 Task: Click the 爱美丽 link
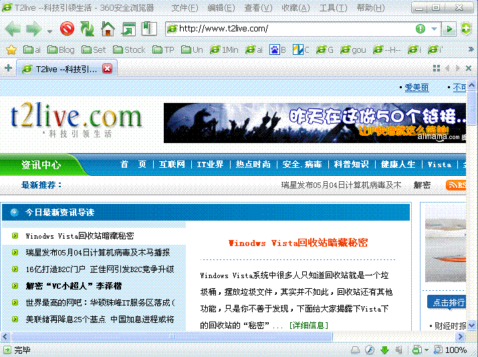click(x=416, y=88)
